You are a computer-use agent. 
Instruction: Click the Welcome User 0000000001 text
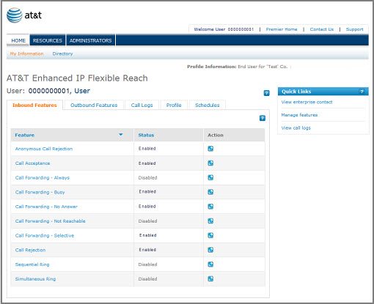coord(224,29)
